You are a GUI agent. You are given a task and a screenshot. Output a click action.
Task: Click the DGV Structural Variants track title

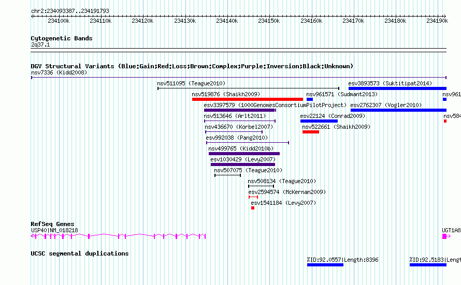(x=192, y=66)
